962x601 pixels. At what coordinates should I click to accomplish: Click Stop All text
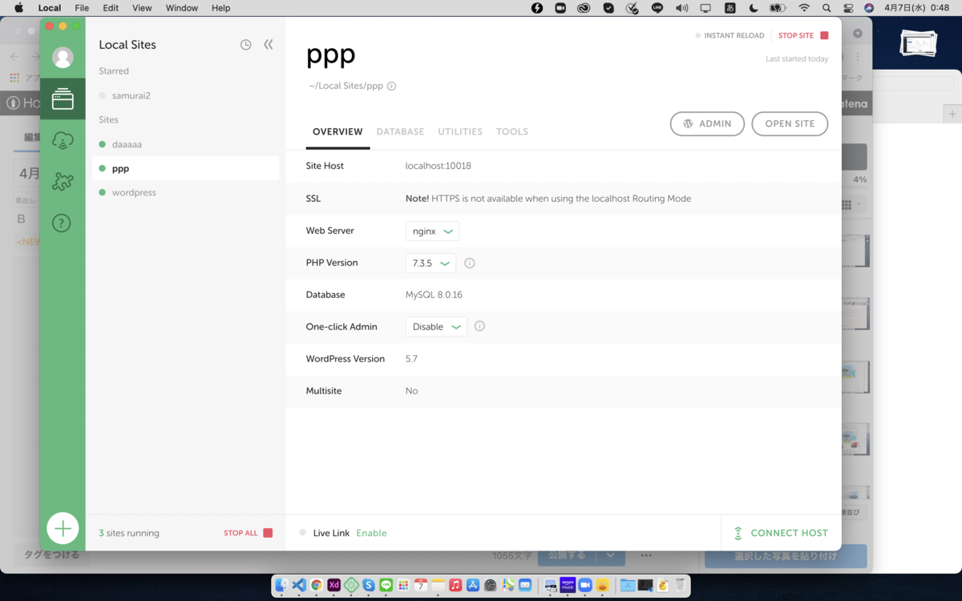pyautogui.click(x=240, y=533)
